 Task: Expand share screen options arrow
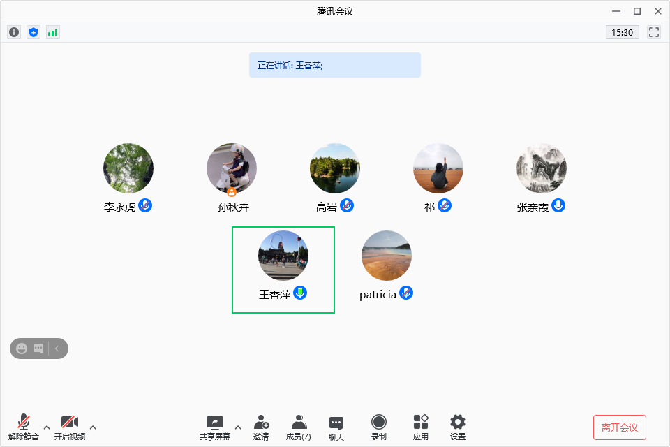[237, 427]
